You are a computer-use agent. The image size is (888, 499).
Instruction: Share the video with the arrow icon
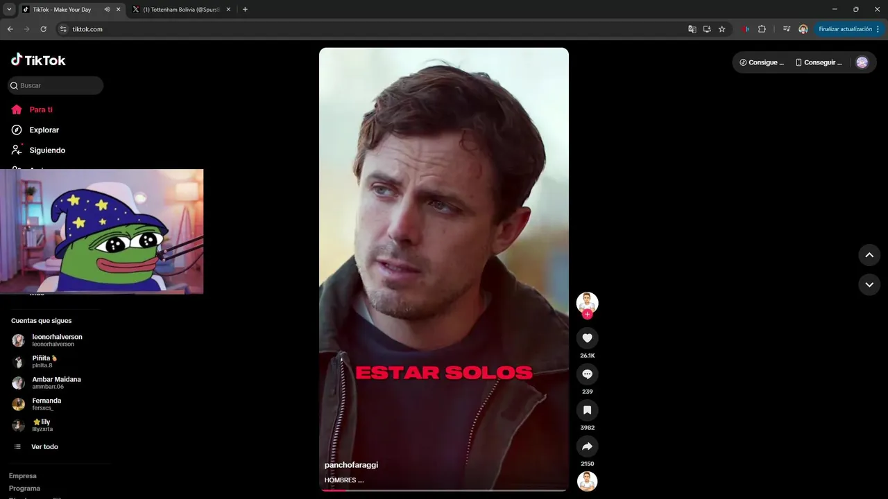click(587, 446)
